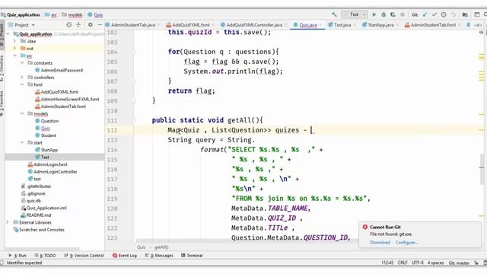Select Student class in project tree

click(x=46, y=135)
